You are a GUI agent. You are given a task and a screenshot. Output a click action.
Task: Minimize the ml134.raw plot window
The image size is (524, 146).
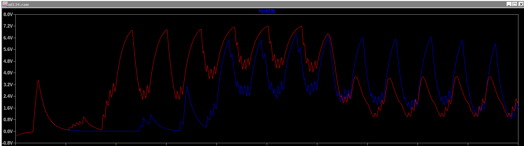[509, 4]
